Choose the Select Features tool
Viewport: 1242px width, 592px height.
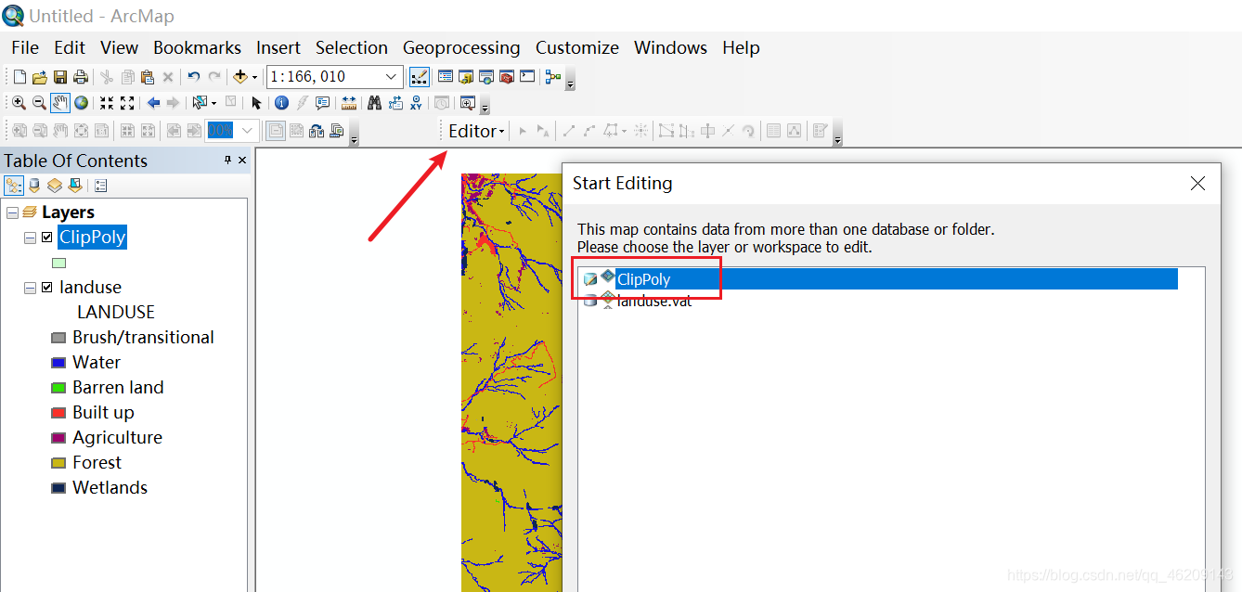[x=198, y=103]
